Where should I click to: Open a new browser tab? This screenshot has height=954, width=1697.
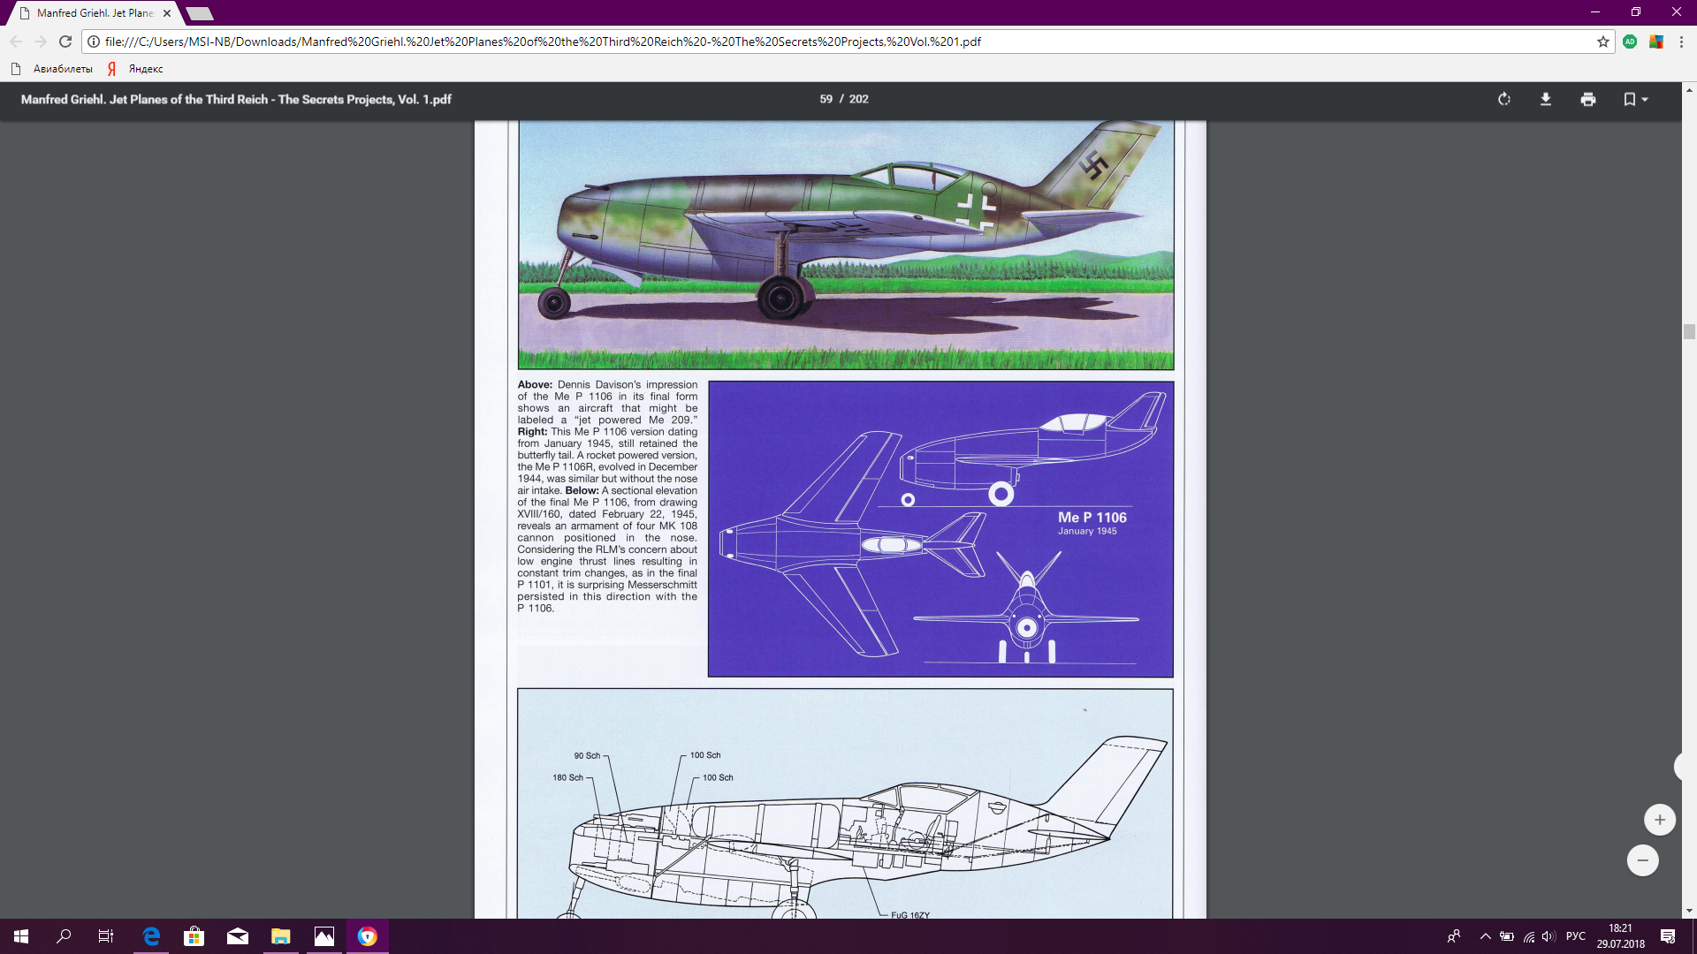tap(200, 13)
